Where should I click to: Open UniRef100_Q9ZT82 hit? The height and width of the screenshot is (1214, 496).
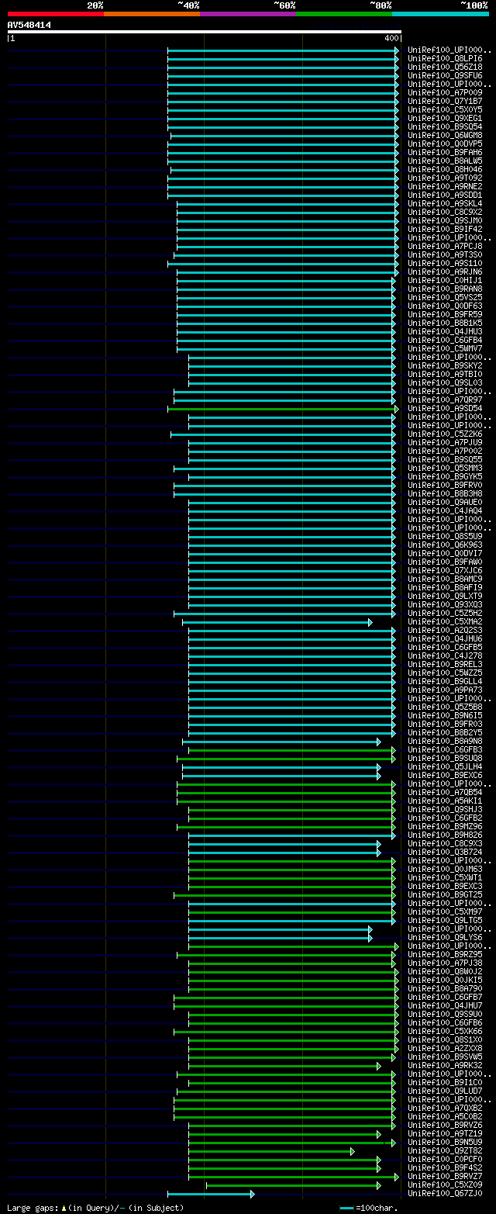445,1150
